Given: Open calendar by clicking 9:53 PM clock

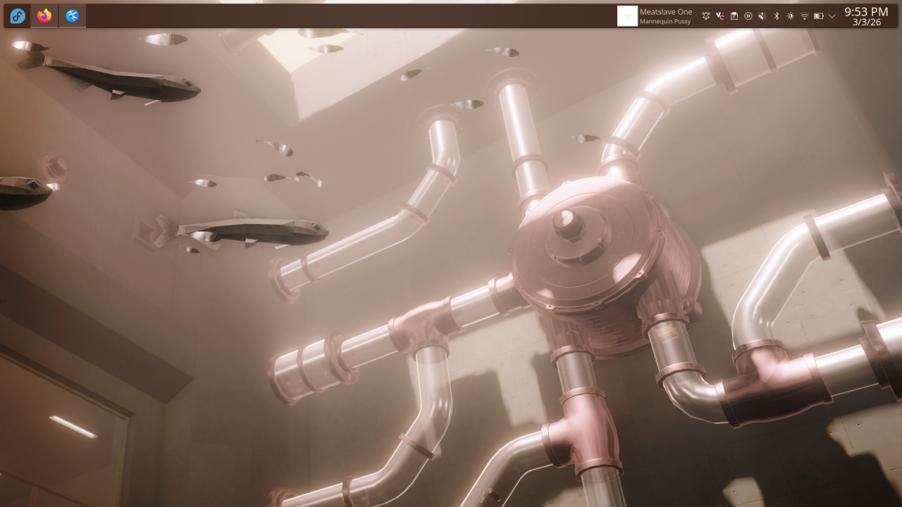Looking at the screenshot, I should click(866, 11).
